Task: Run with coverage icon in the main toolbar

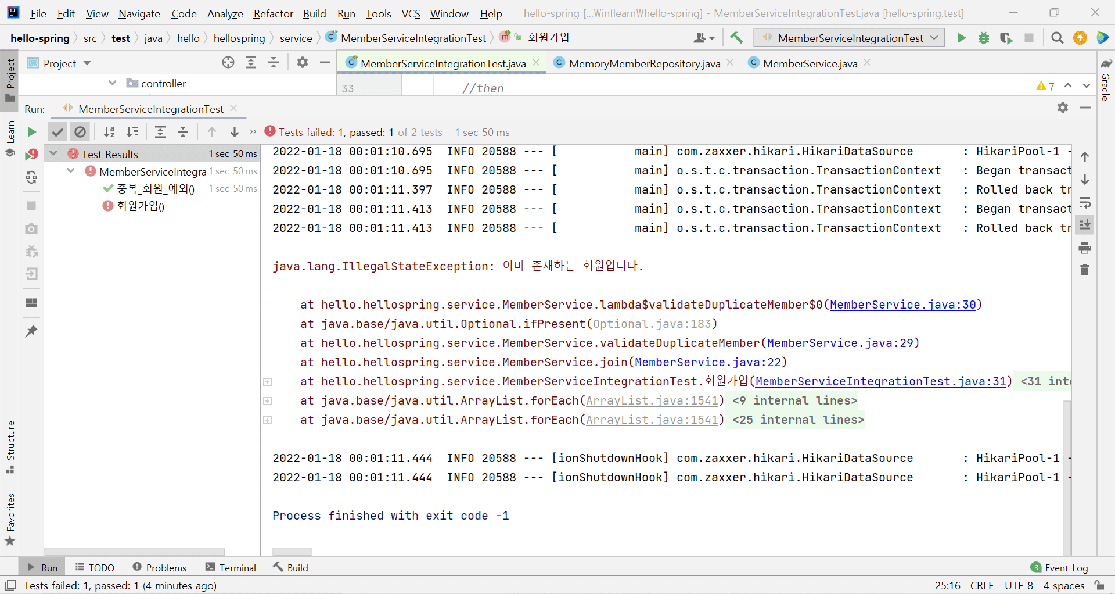Action: [1006, 38]
